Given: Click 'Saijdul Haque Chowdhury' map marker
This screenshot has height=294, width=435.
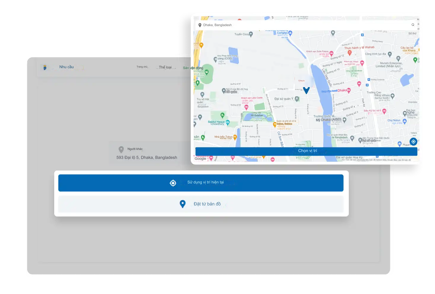Looking at the screenshot, I should (x=228, y=122).
